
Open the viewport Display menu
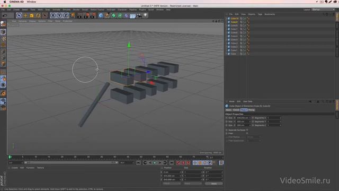coord(32,21)
